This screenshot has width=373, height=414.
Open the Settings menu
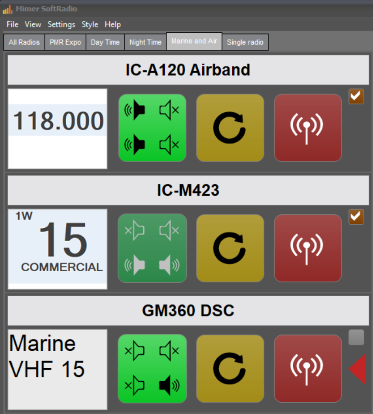pos(61,24)
